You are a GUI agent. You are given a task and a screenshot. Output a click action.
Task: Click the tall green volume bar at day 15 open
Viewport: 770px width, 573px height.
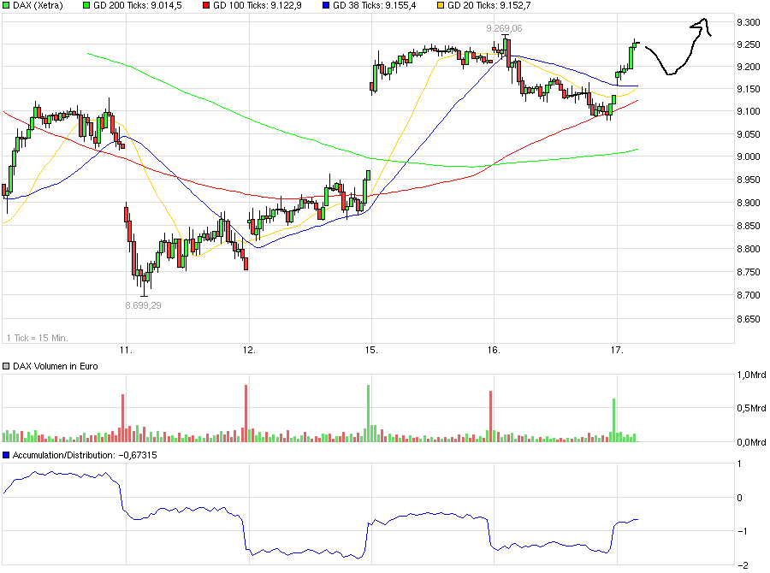pos(368,413)
